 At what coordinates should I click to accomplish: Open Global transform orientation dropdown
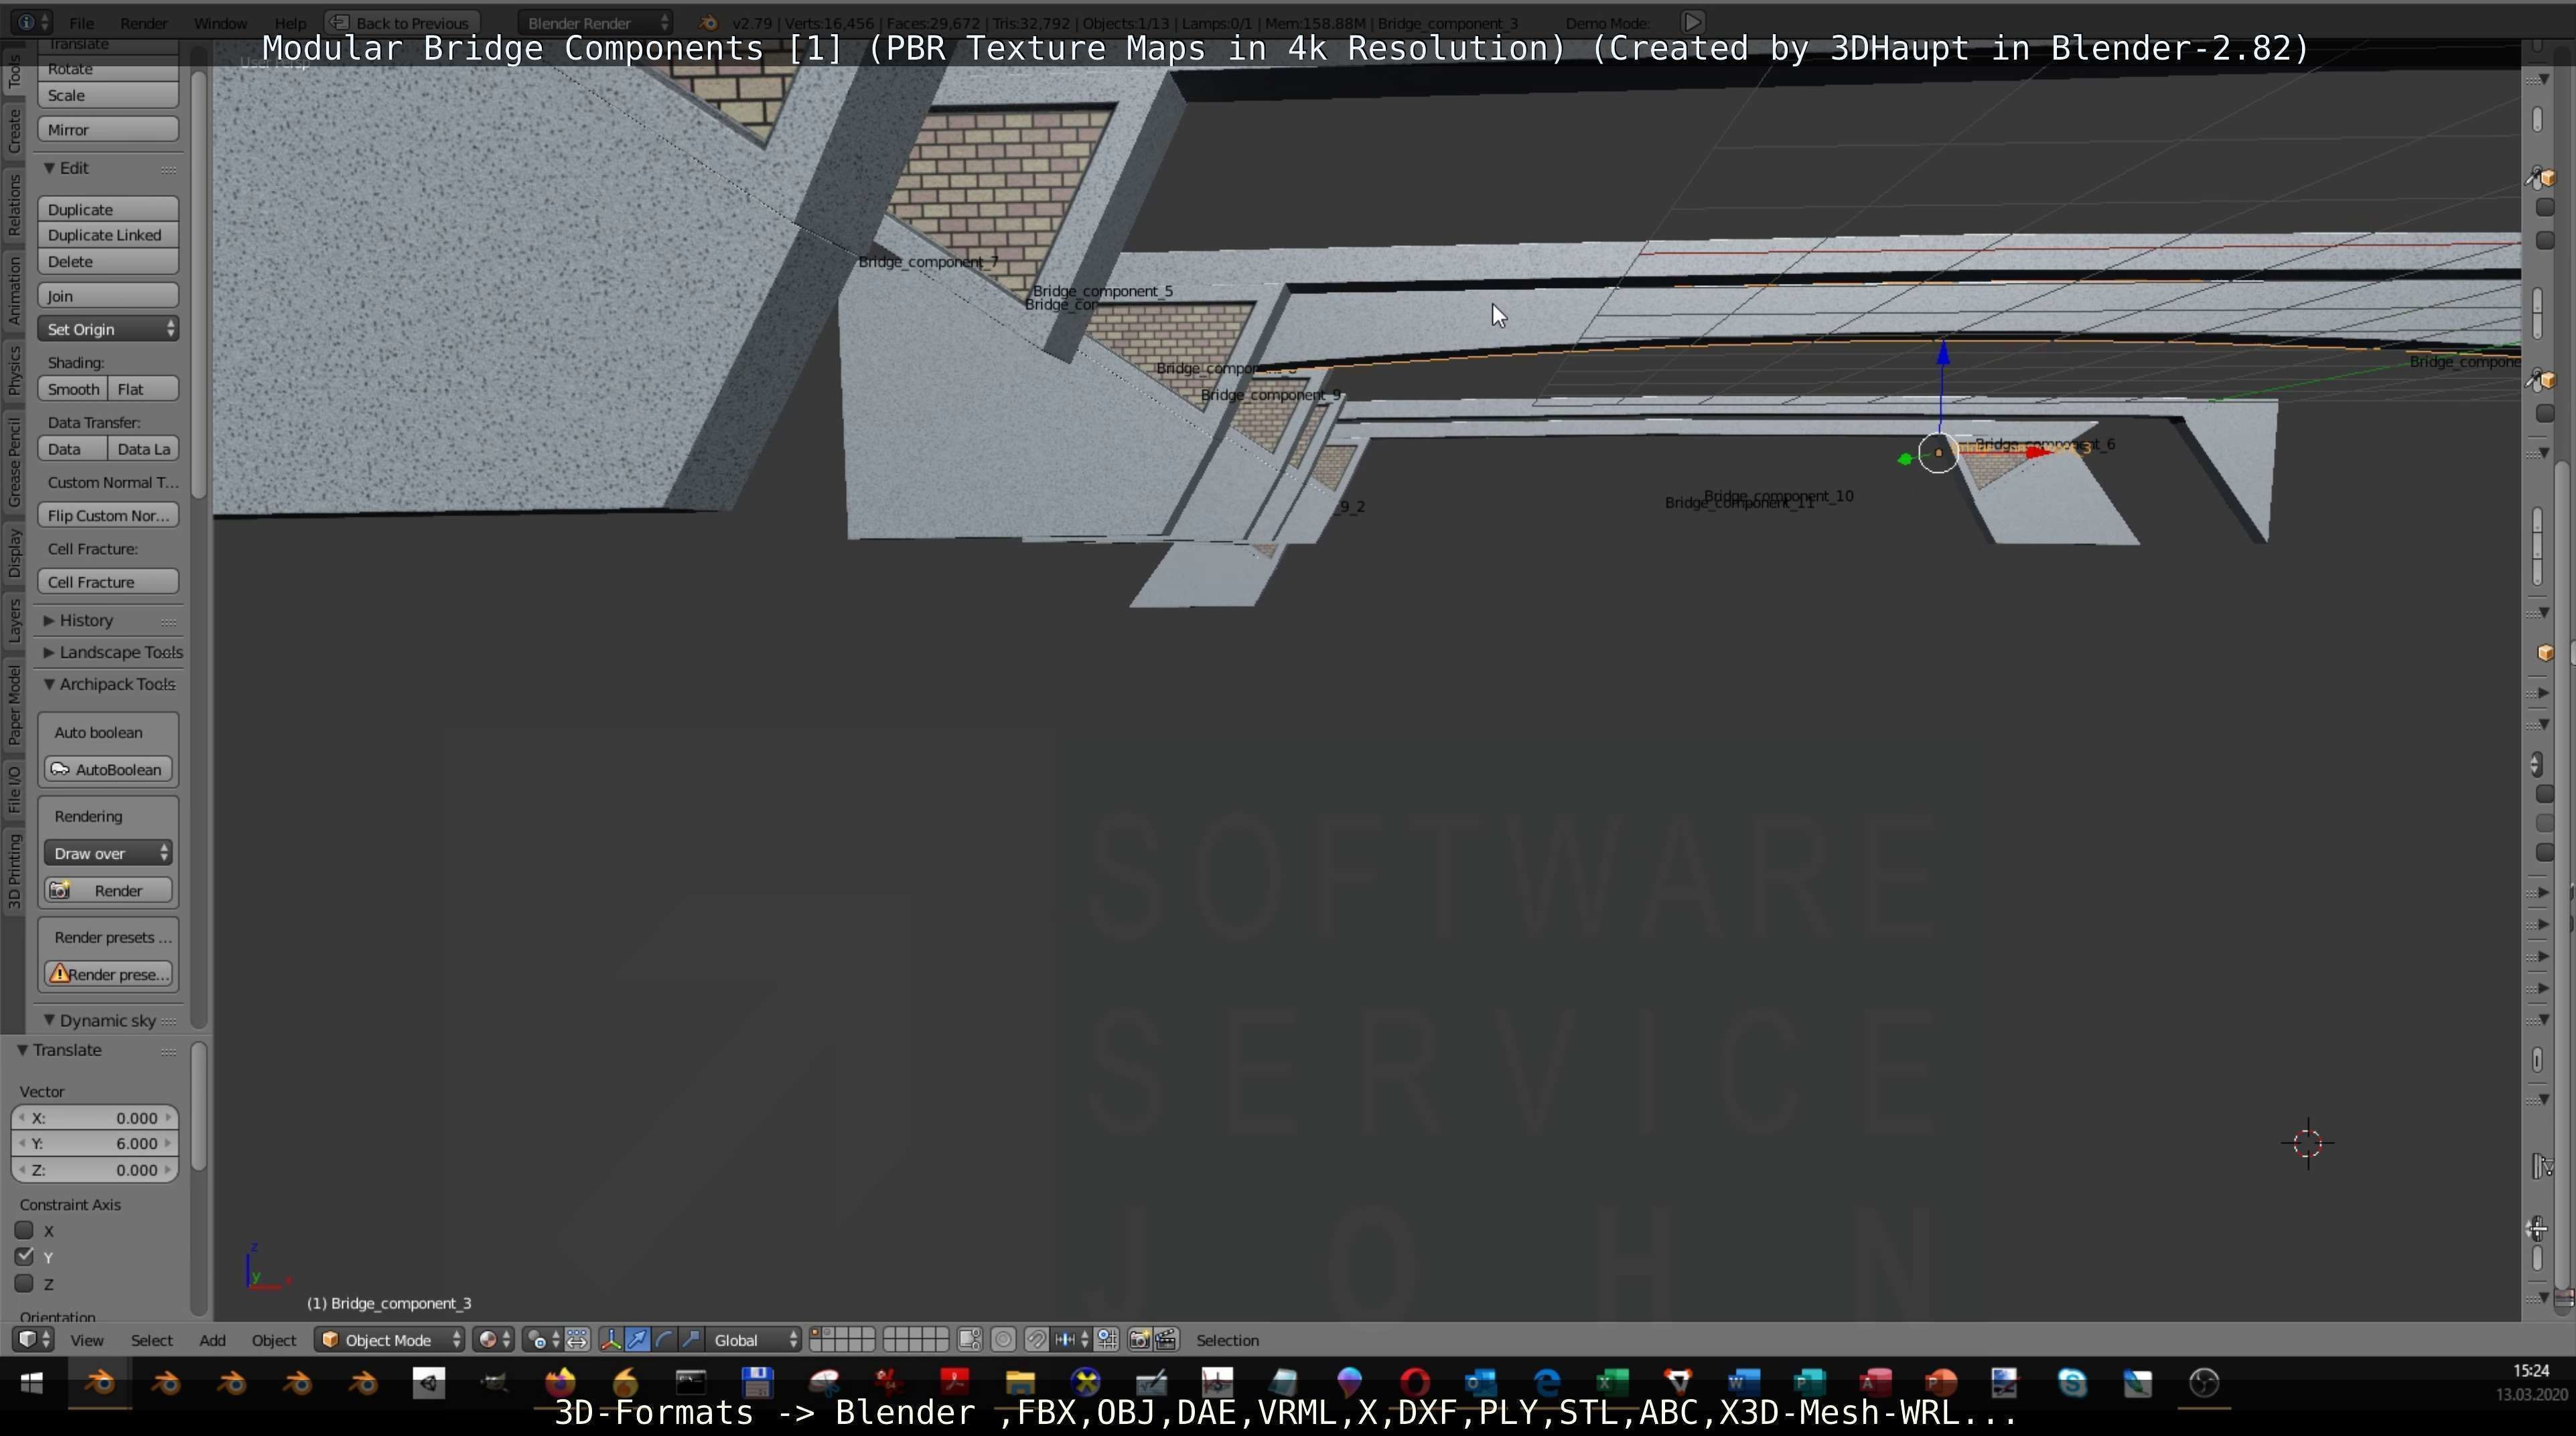754,1340
